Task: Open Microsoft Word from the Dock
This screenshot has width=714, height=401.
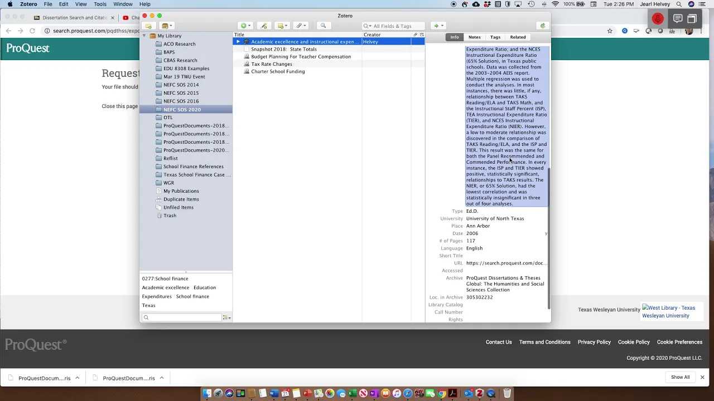Action: [x=274, y=393]
